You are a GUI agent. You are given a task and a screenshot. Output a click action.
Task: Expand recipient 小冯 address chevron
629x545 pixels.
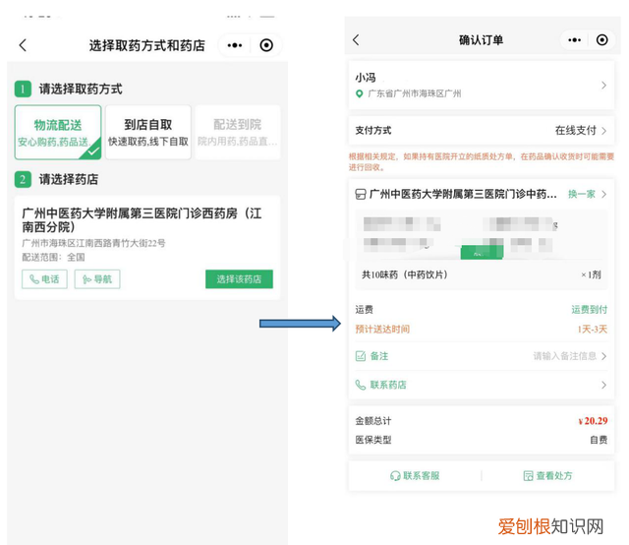tap(603, 86)
